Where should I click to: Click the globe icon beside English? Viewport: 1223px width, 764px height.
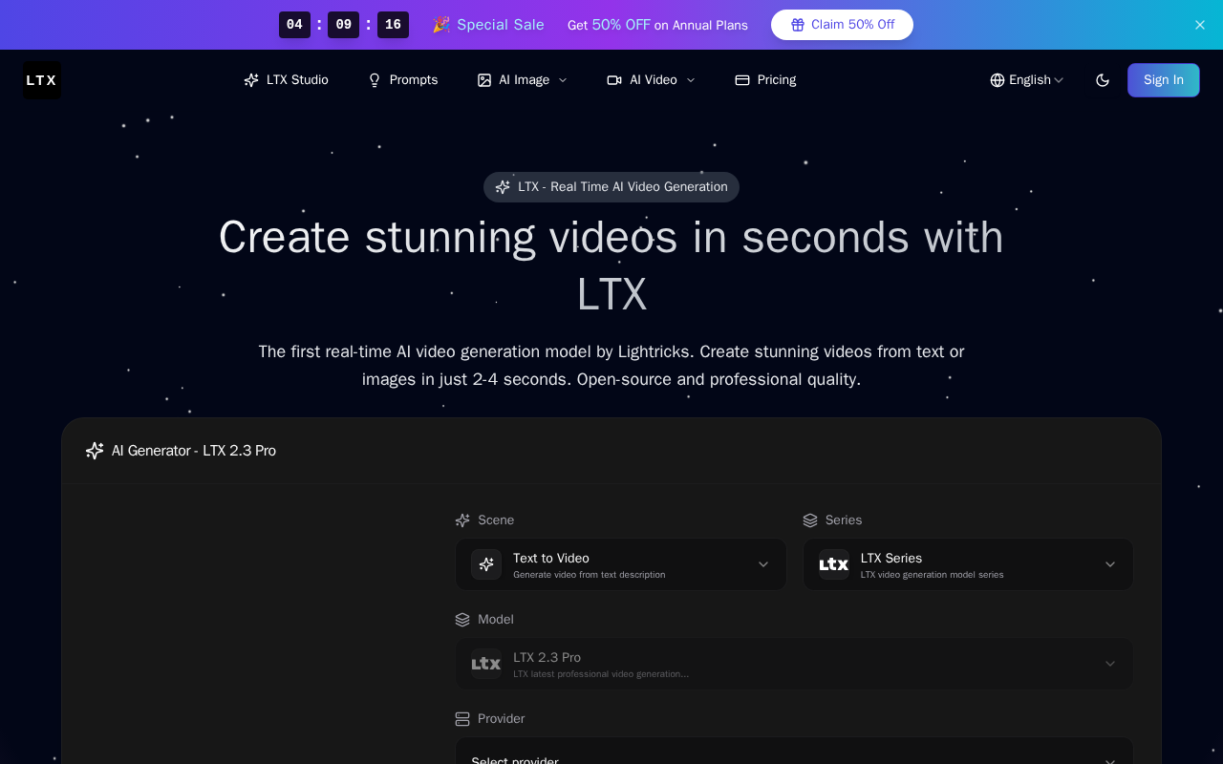click(998, 80)
